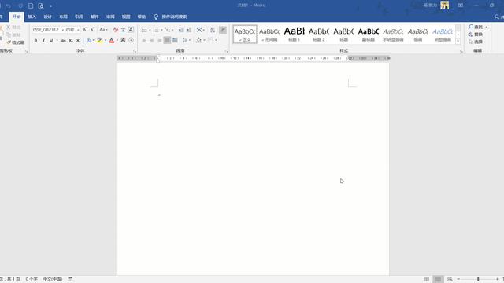Click the borders icon
504x283 pixels.
pos(210,40)
